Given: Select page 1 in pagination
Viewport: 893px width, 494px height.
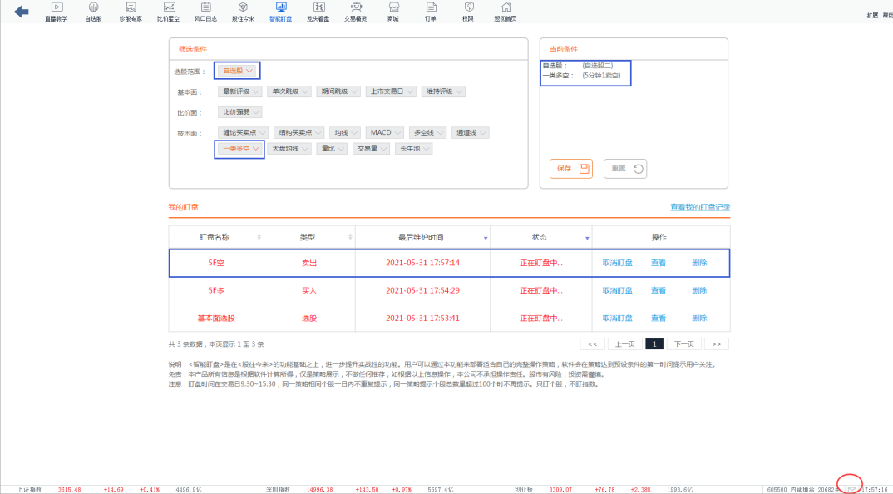Looking at the screenshot, I should (x=653, y=343).
